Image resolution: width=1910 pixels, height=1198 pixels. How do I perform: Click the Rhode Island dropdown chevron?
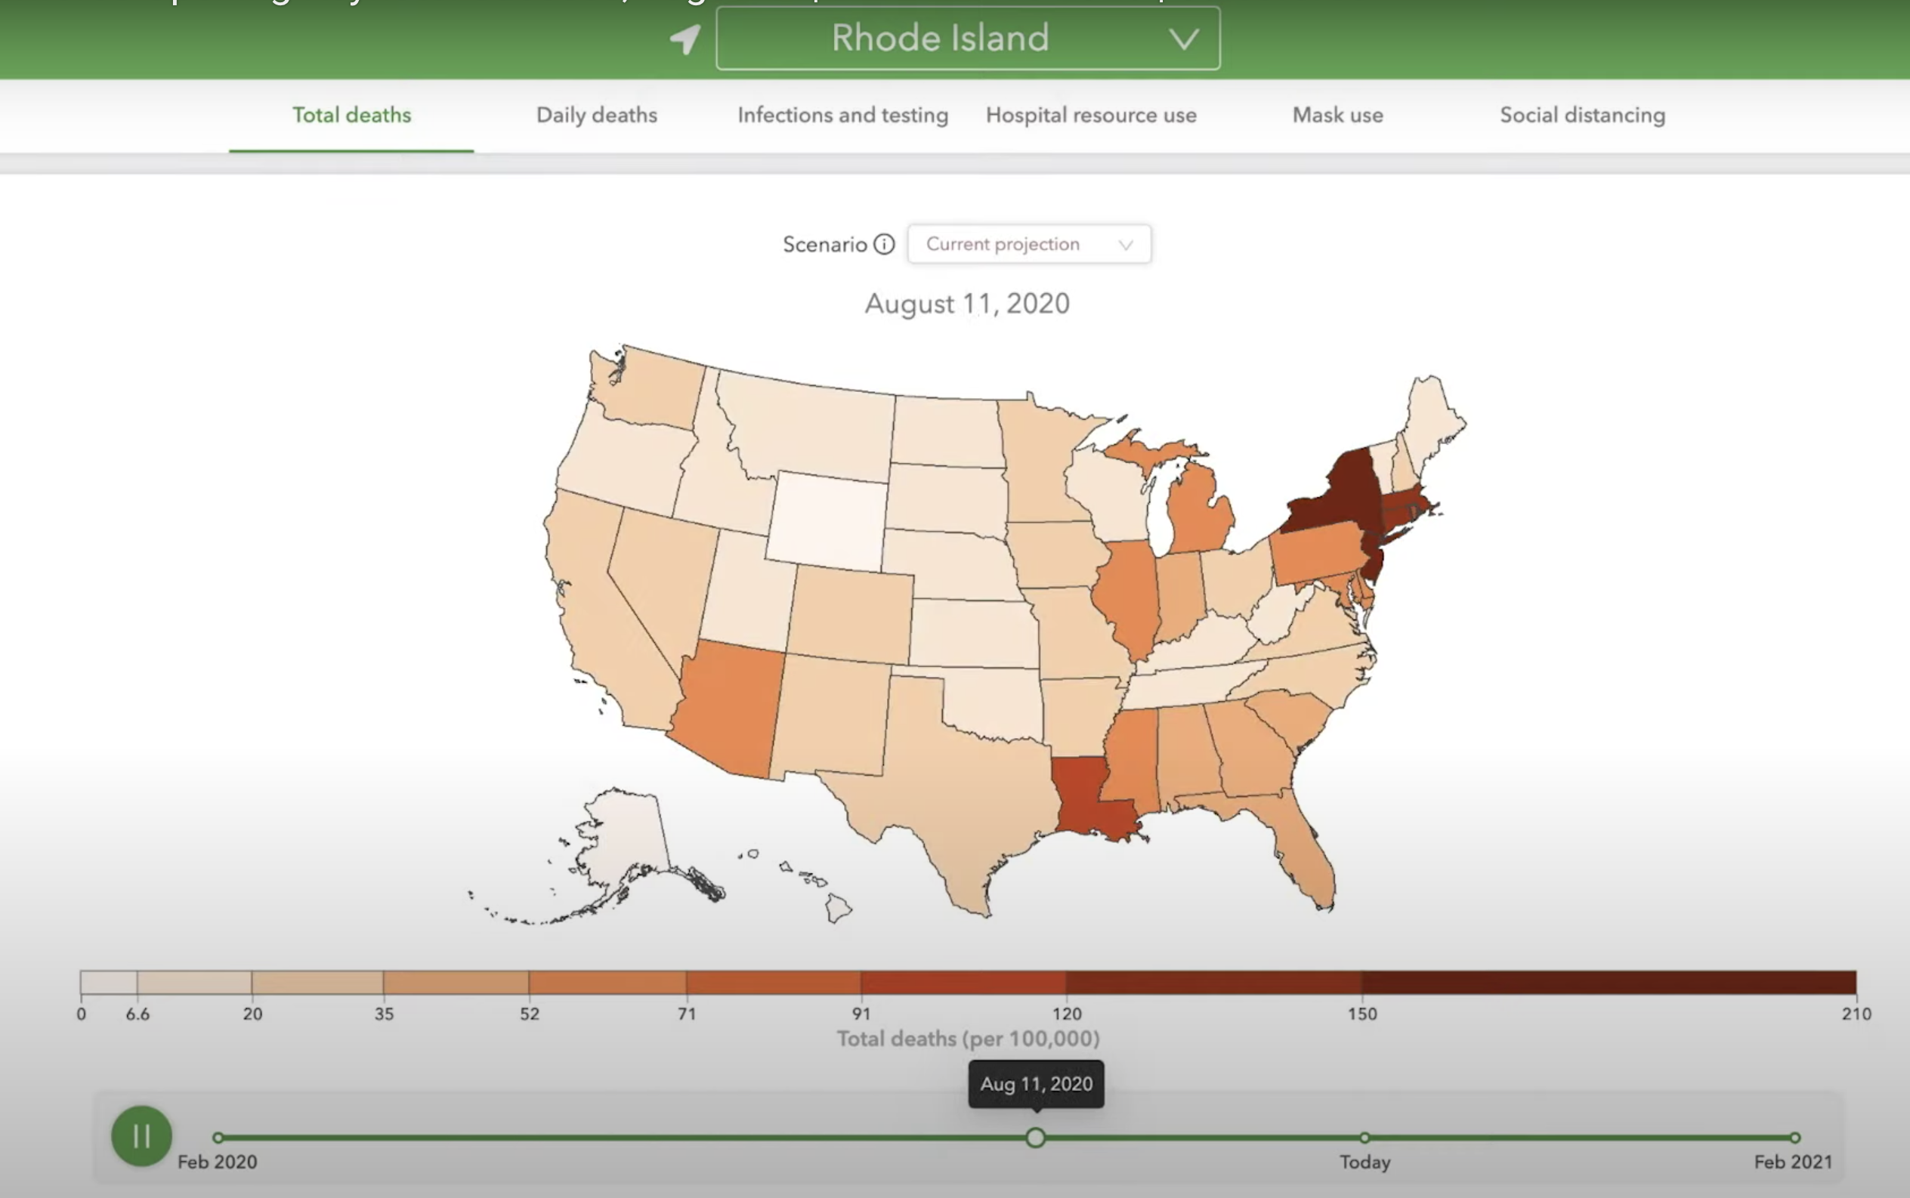click(1183, 38)
